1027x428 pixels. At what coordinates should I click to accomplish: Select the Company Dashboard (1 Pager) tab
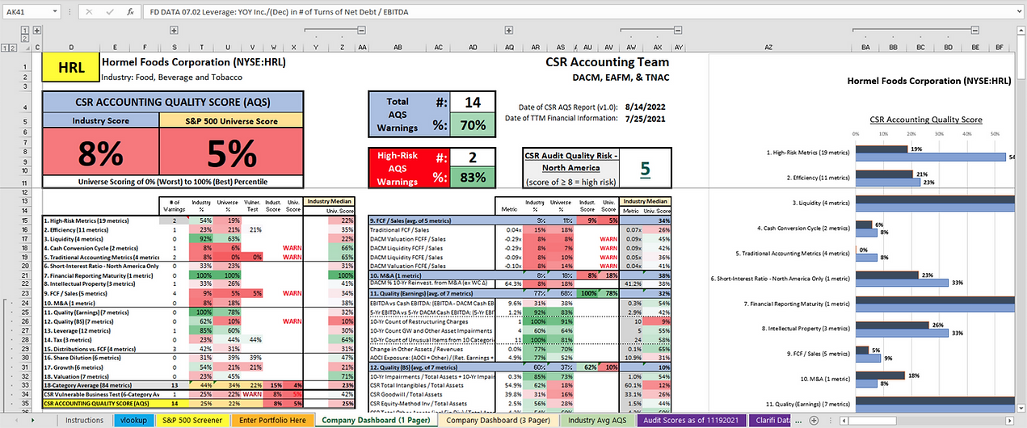tap(375, 421)
